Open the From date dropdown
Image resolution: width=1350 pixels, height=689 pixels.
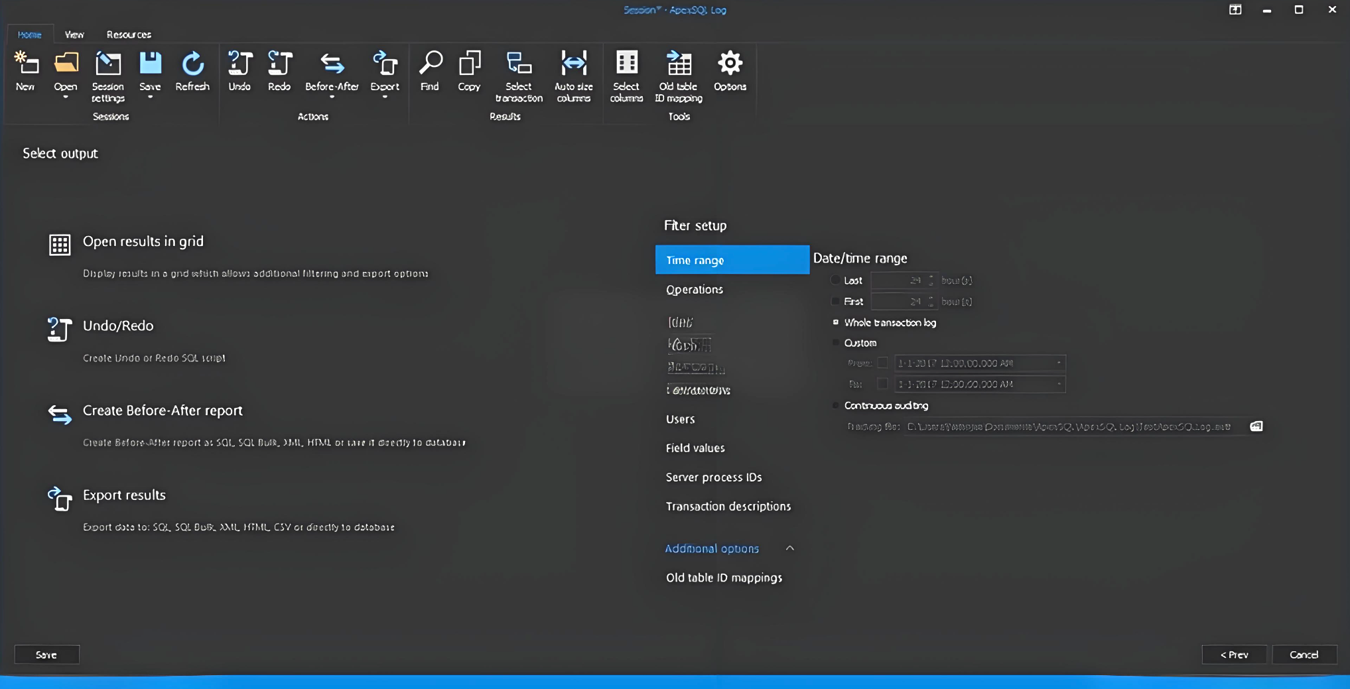1059,363
